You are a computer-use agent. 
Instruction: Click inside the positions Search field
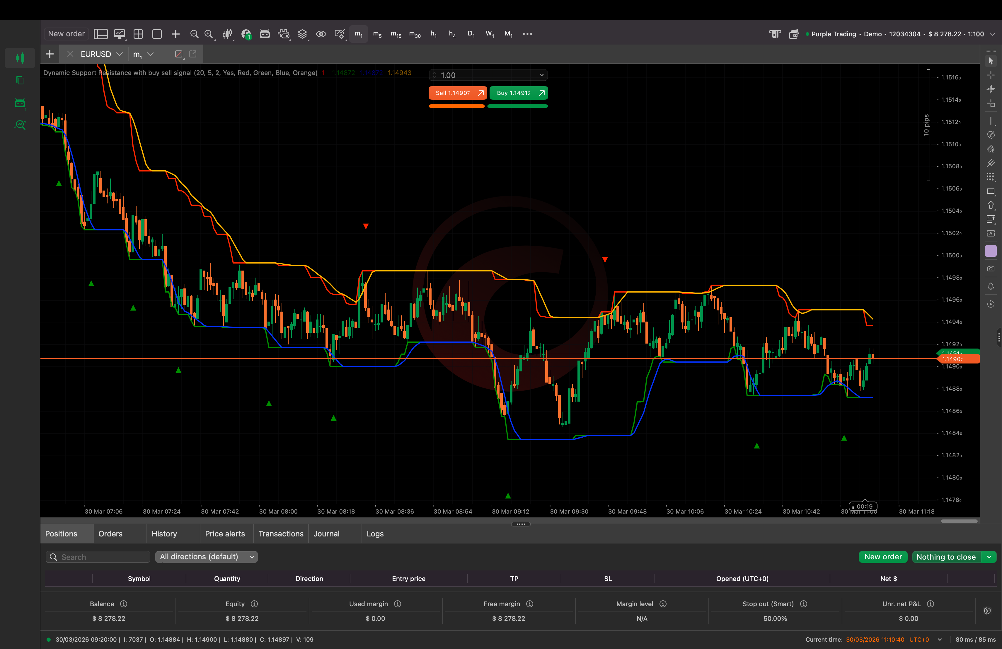[98, 557]
